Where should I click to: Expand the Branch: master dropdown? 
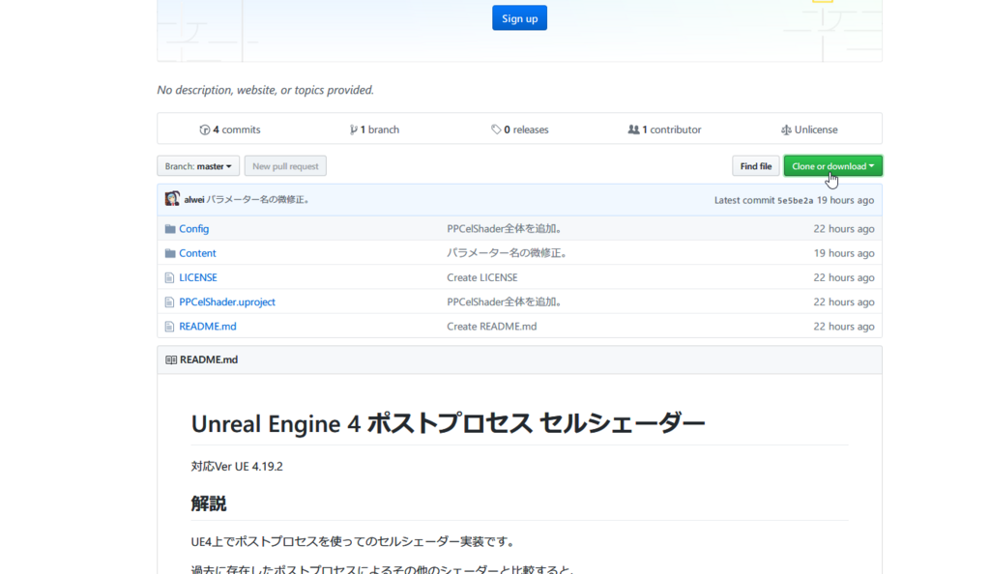click(198, 166)
